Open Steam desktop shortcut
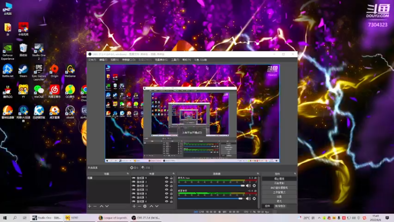Screen dimensions: 394x222 pos(23,71)
